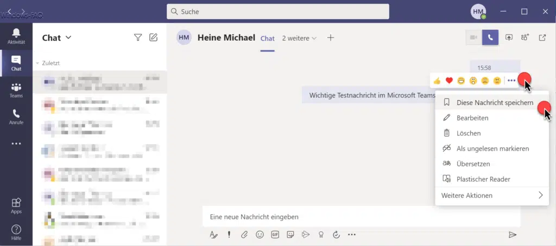The width and height of the screenshot is (556, 246).
Task: Choose 'Als ungelesen markieren' from menu
Action: (492, 148)
